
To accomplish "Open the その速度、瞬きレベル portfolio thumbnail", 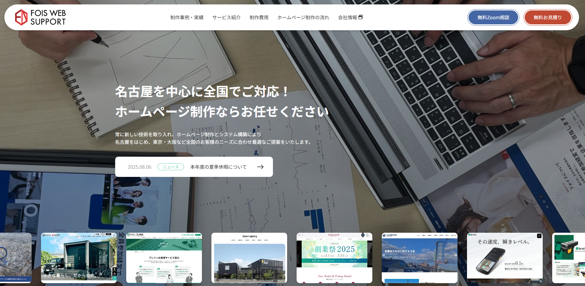I will (505, 258).
